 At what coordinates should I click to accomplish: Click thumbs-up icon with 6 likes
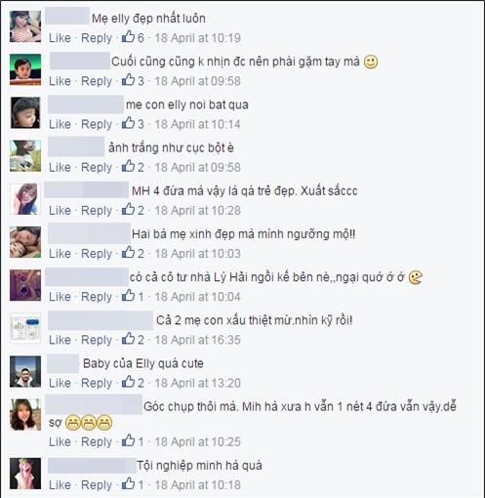pos(128,37)
